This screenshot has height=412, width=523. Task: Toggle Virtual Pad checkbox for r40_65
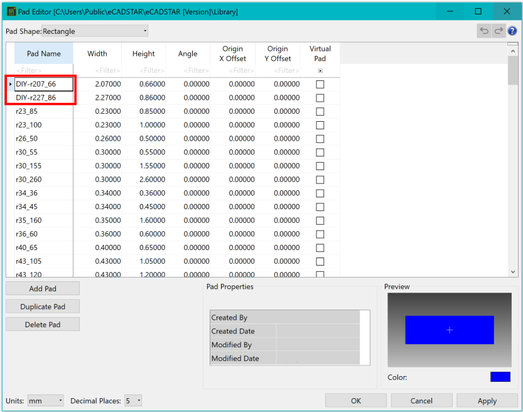(x=320, y=248)
